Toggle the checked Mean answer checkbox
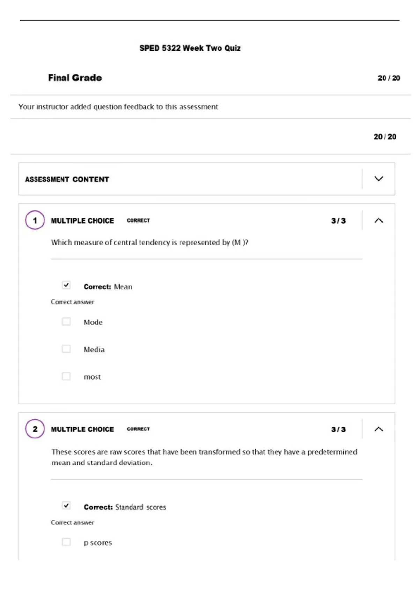The width and height of the screenshot is (419, 594). pyautogui.click(x=66, y=285)
